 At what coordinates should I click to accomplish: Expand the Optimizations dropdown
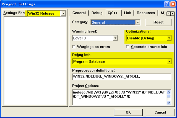[169, 38]
